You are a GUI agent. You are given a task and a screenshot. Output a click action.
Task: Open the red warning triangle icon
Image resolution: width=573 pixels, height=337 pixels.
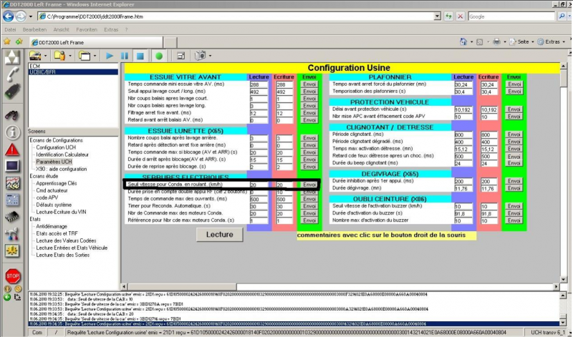coord(12,150)
